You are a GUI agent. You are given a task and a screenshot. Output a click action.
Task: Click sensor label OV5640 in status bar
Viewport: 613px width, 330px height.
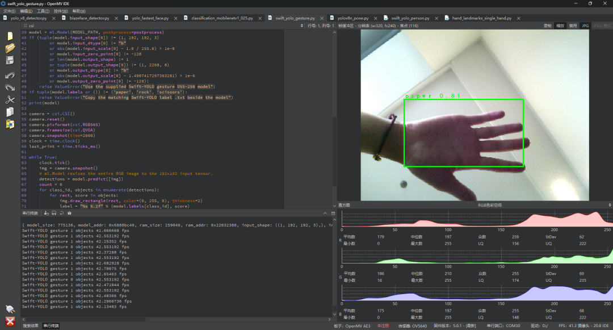coord(413,325)
